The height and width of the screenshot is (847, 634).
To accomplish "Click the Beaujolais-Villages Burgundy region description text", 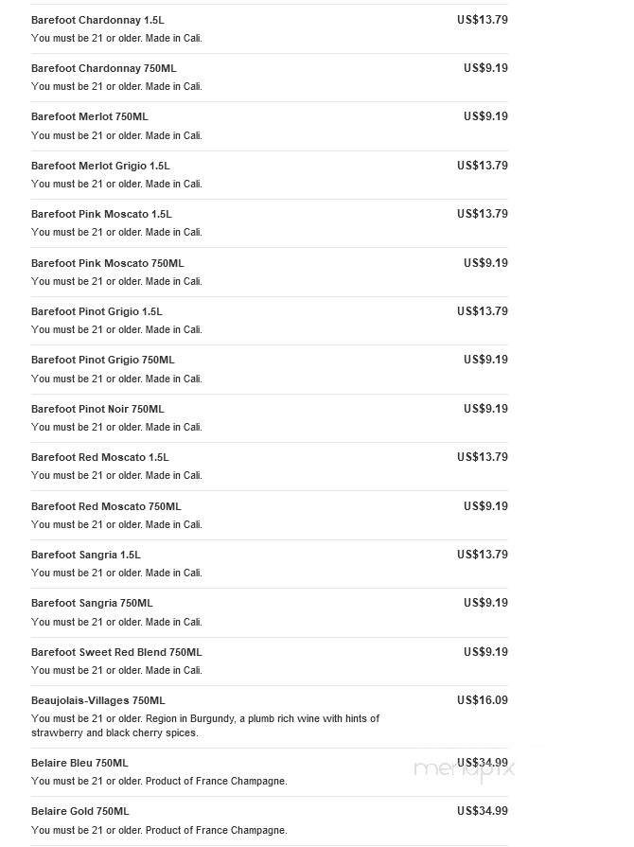I will 205,725.
